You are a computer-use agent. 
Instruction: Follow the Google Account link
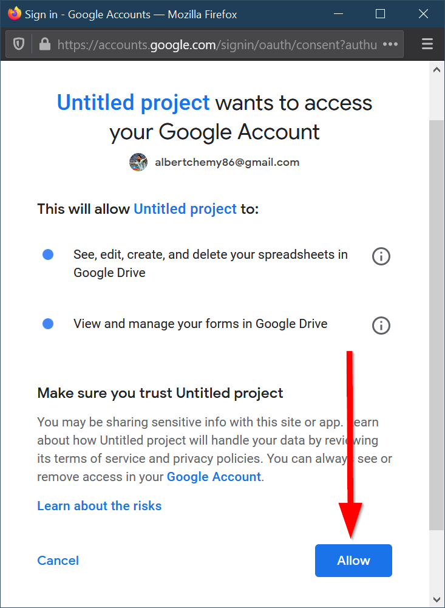[214, 477]
